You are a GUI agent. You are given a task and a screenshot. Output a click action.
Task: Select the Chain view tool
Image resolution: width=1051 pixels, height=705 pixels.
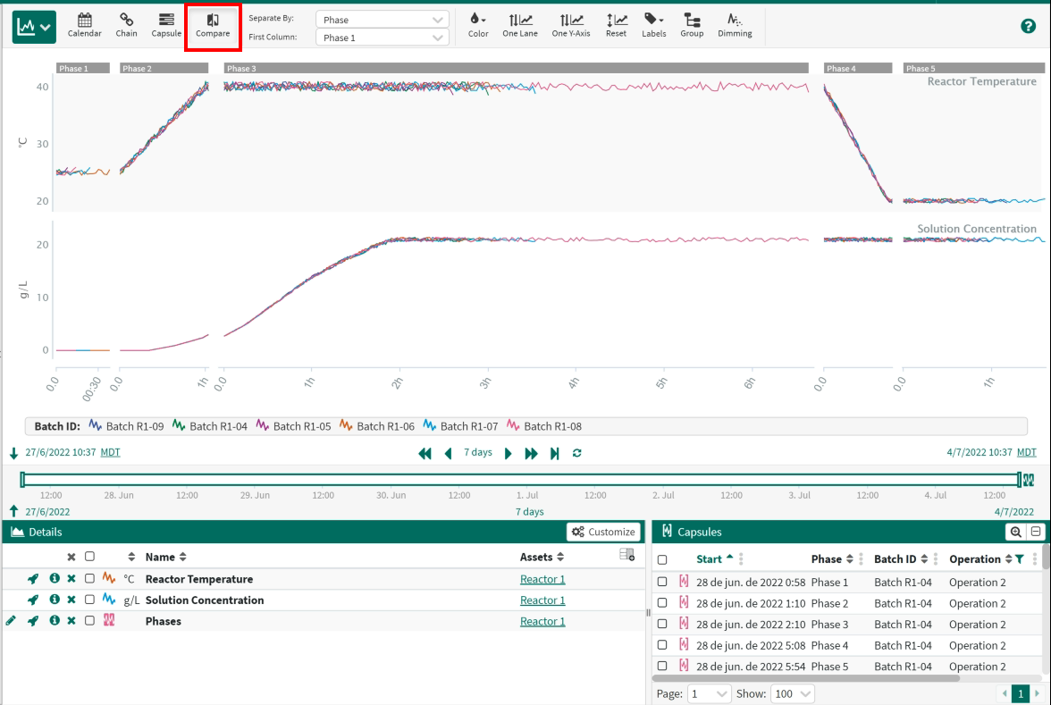tap(126, 25)
